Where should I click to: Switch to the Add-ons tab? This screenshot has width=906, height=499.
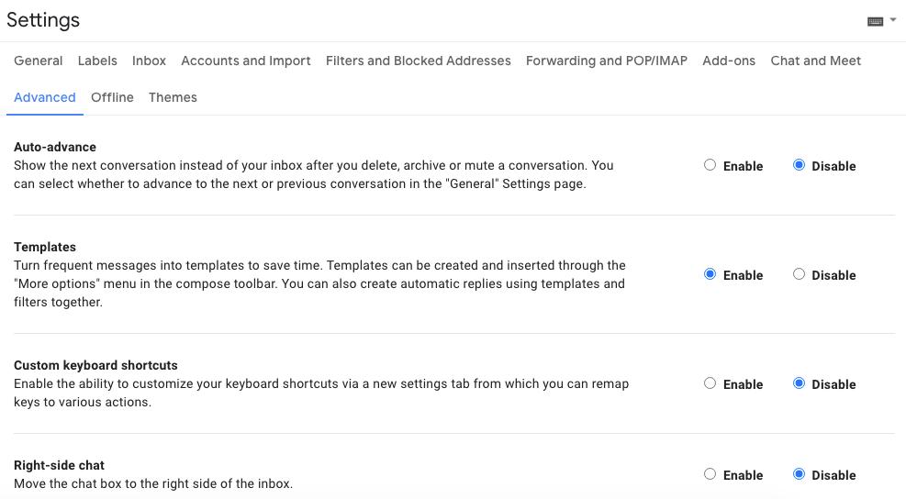click(729, 61)
